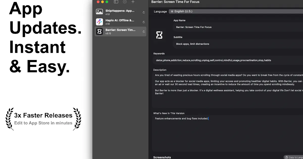Click the 'Description' label
Screen dimensions: 303x159
click(160, 70)
